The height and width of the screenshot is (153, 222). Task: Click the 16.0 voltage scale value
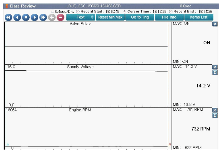click(11, 67)
